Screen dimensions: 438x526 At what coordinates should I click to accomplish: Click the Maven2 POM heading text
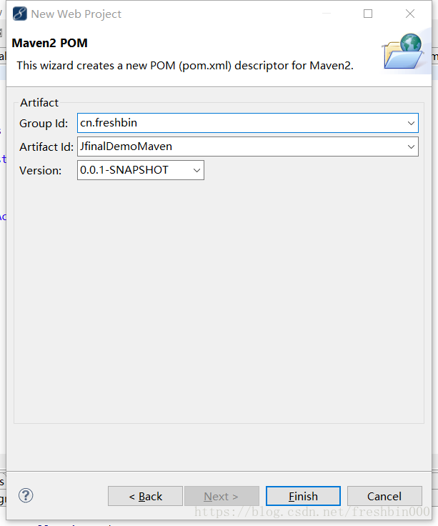49,44
